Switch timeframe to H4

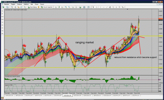pyautogui.click(x=2, y=25)
